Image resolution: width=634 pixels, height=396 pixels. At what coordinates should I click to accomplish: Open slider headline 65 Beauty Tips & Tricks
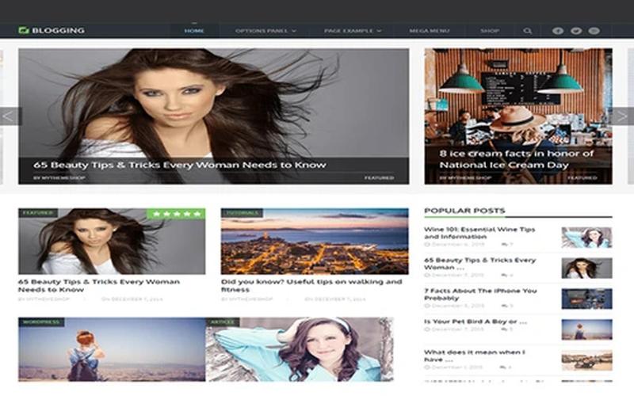[180, 165]
